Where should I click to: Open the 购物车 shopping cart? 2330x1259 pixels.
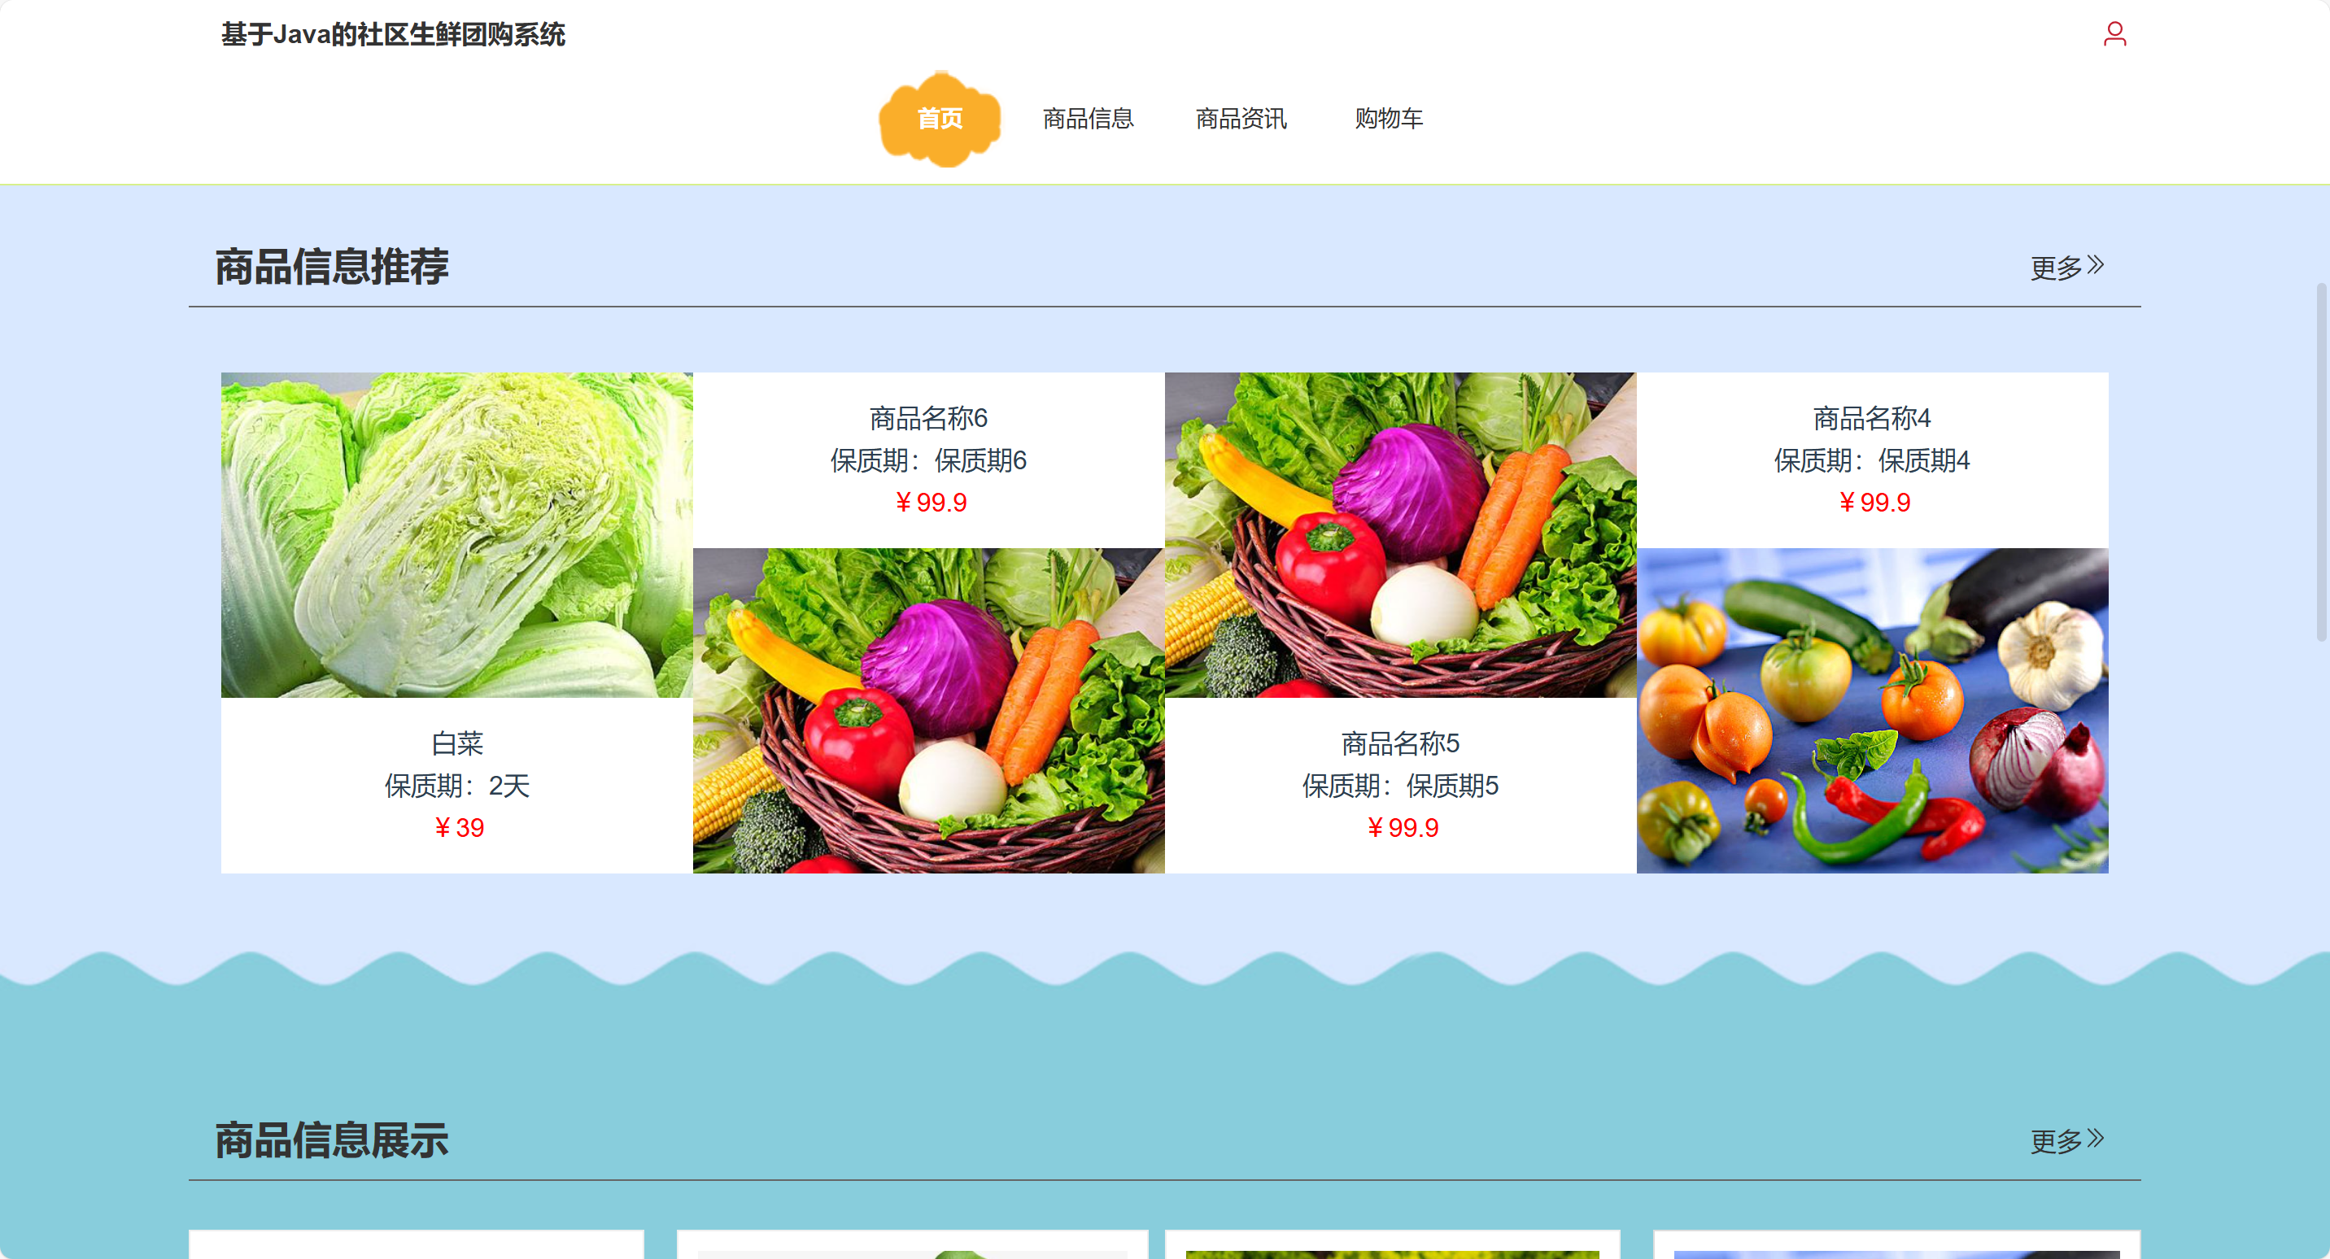[1389, 119]
